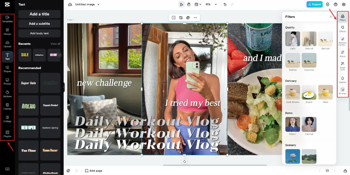Choose the Home Decor text template
The height and width of the screenshot is (175, 350).
click(x=50, y=150)
